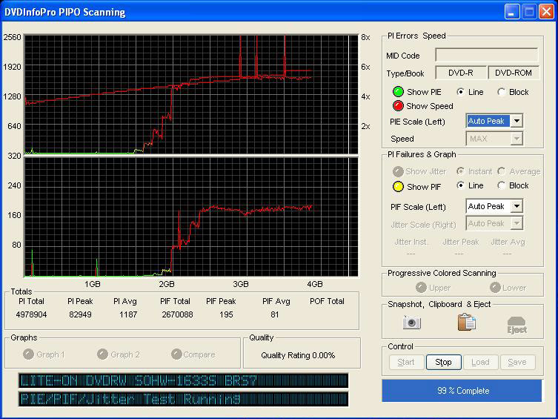Click the Eject disc icon
The height and width of the screenshot is (419, 558).
point(517,324)
